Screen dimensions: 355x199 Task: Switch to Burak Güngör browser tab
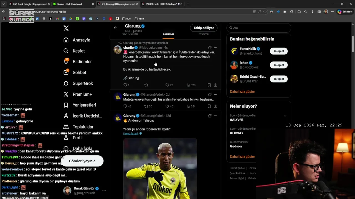(29, 4)
